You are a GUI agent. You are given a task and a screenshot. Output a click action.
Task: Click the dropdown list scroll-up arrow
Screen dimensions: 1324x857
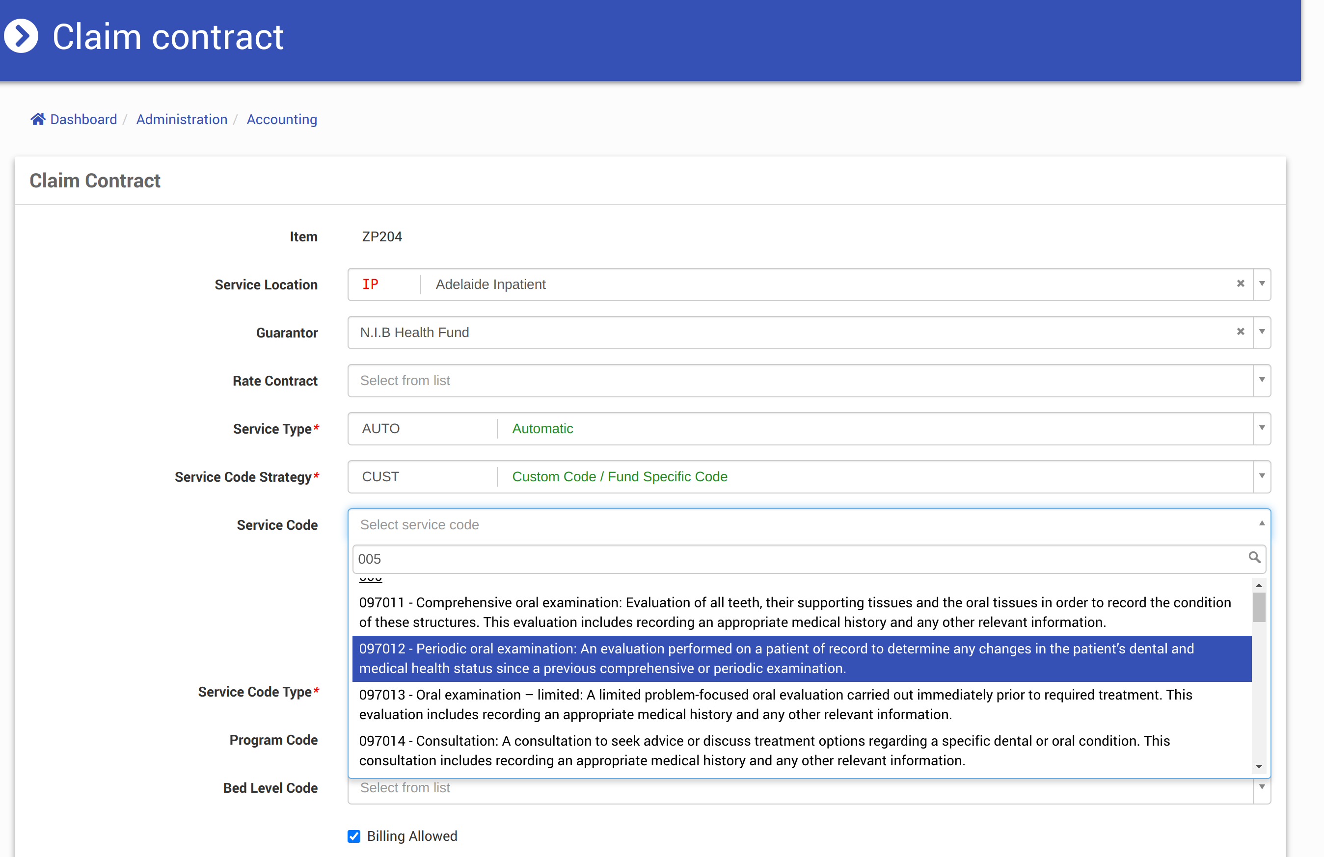tap(1259, 586)
